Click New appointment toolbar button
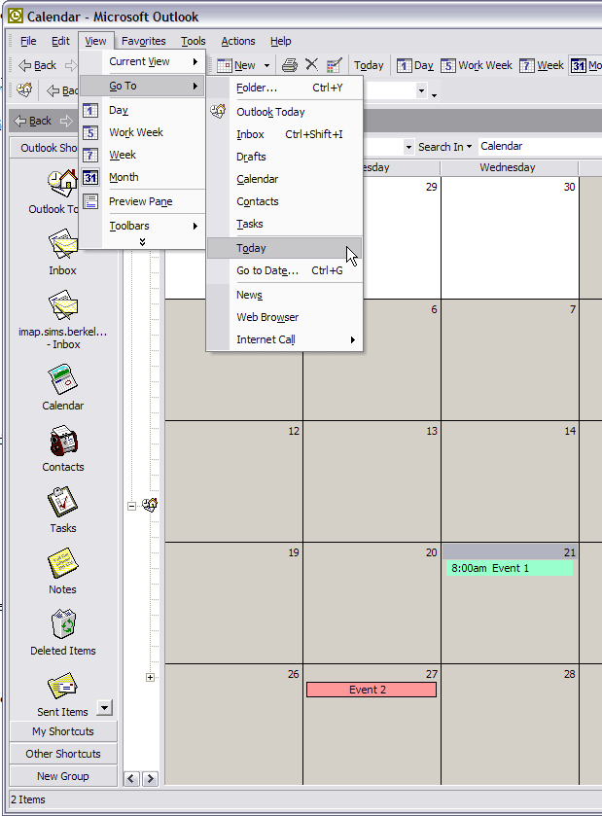The height and width of the screenshot is (816, 602). pos(236,65)
